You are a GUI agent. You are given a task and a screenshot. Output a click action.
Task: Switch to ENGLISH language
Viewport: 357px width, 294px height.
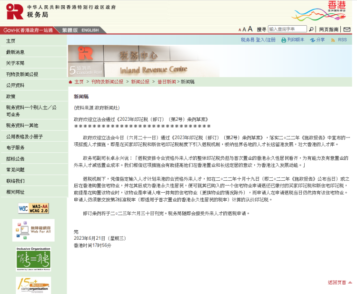[90, 30]
